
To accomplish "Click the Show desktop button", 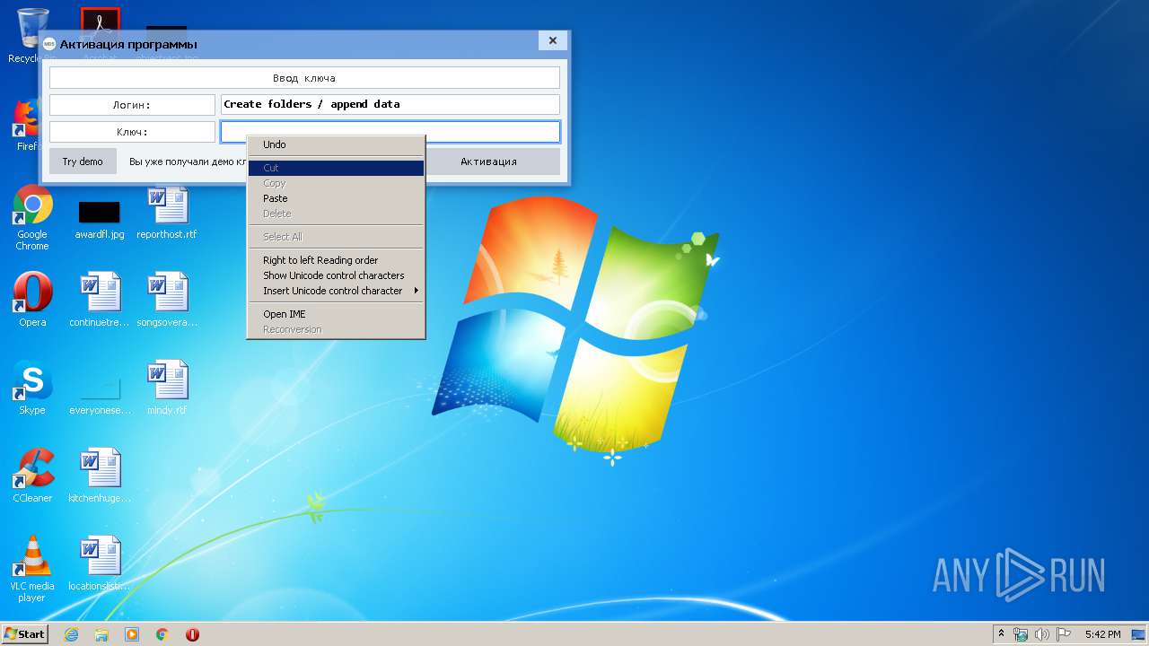I will (x=1138, y=634).
